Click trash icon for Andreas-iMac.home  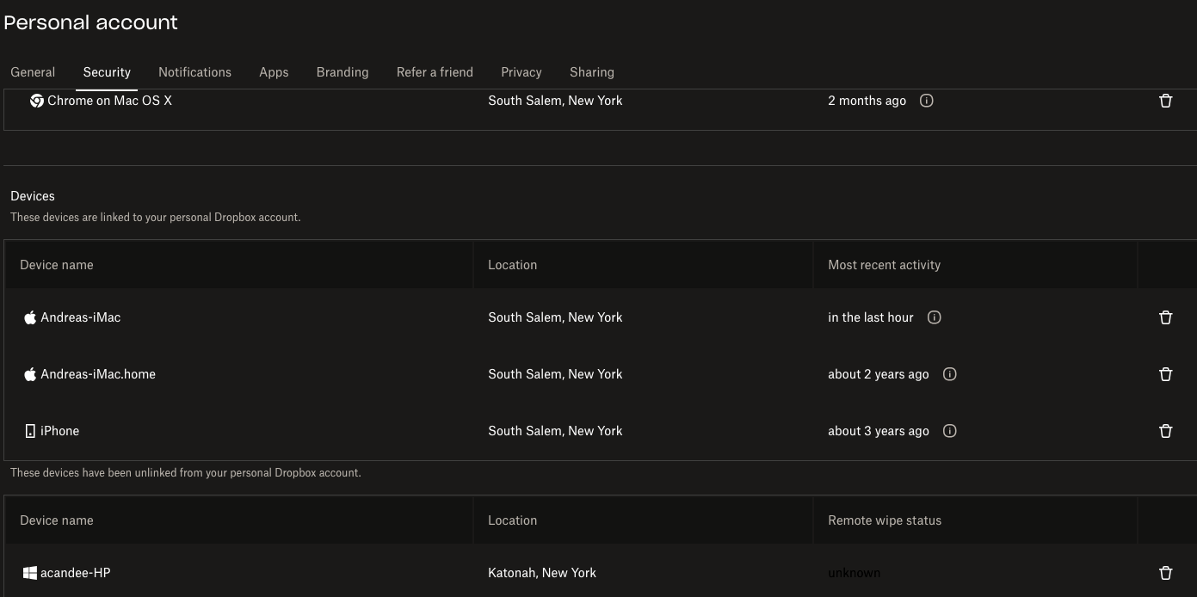click(1165, 374)
